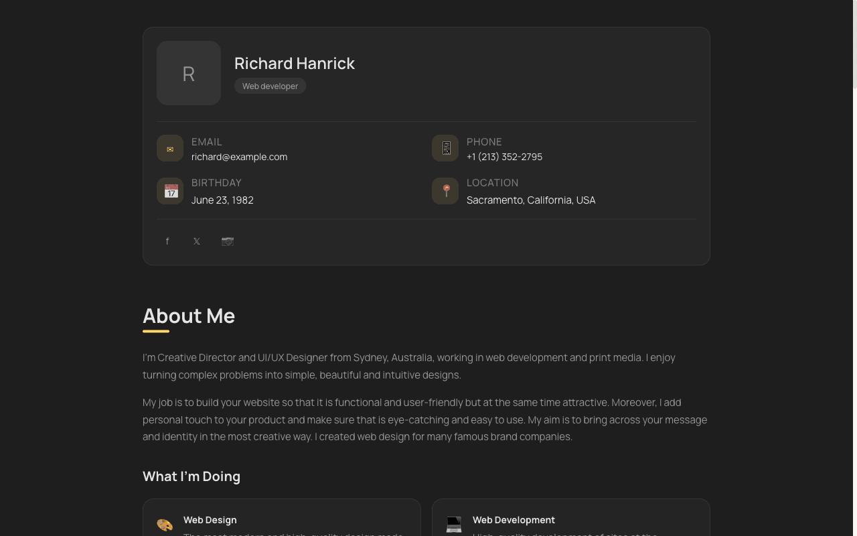Click the Web developer badge
The width and height of the screenshot is (857, 536).
point(270,86)
